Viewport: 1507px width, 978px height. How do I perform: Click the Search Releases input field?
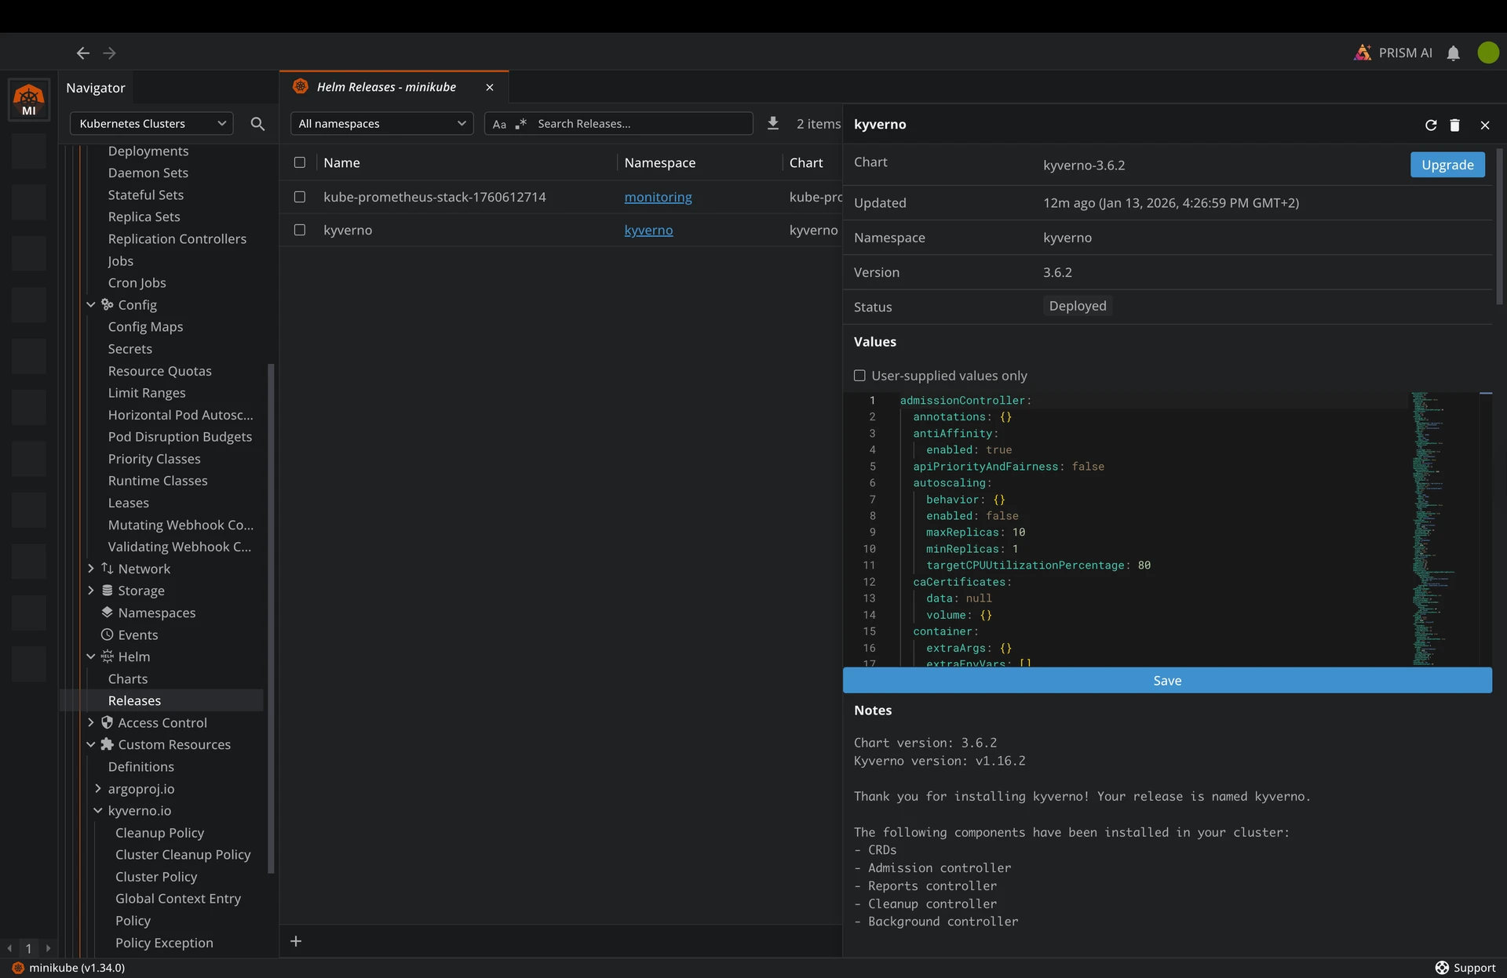coord(640,124)
